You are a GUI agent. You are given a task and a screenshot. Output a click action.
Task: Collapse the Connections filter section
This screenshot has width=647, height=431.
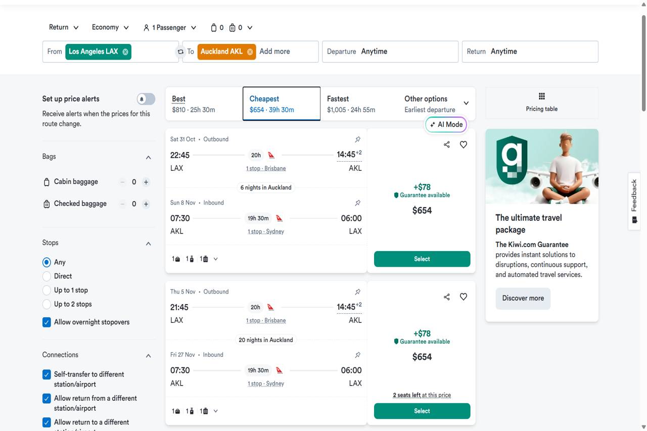148,356
